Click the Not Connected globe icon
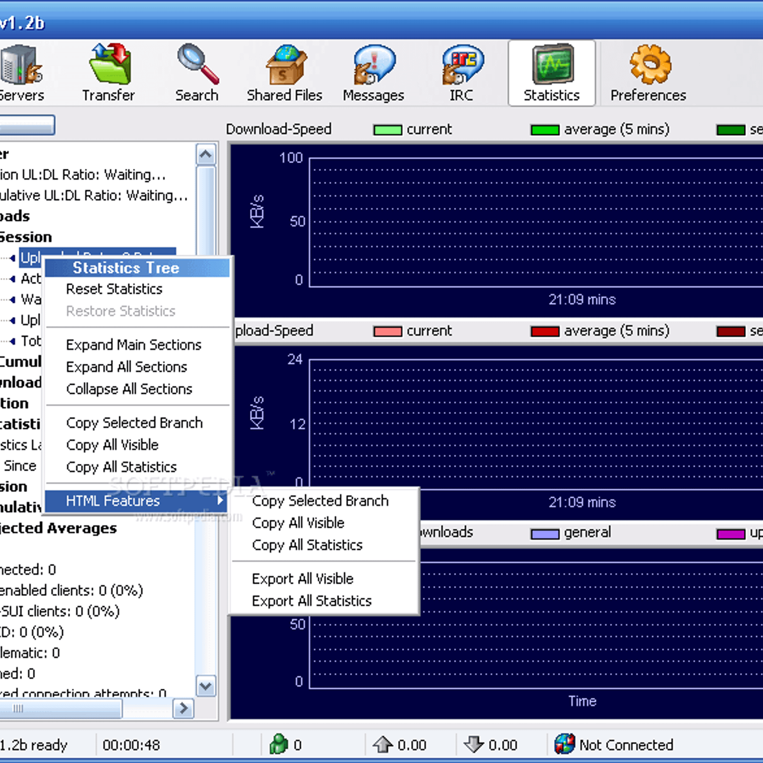This screenshot has height=763, width=763. [x=565, y=744]
